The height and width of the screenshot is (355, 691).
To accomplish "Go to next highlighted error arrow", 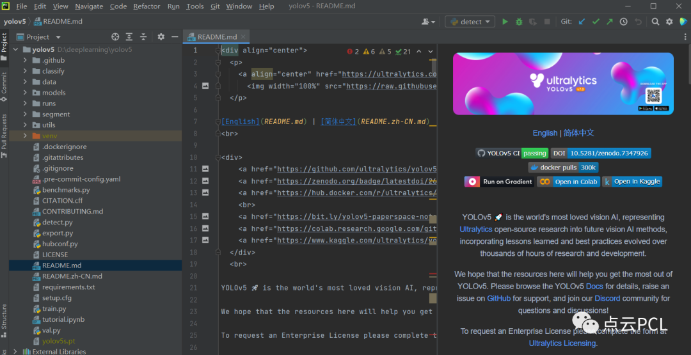I will click(431, 52).
